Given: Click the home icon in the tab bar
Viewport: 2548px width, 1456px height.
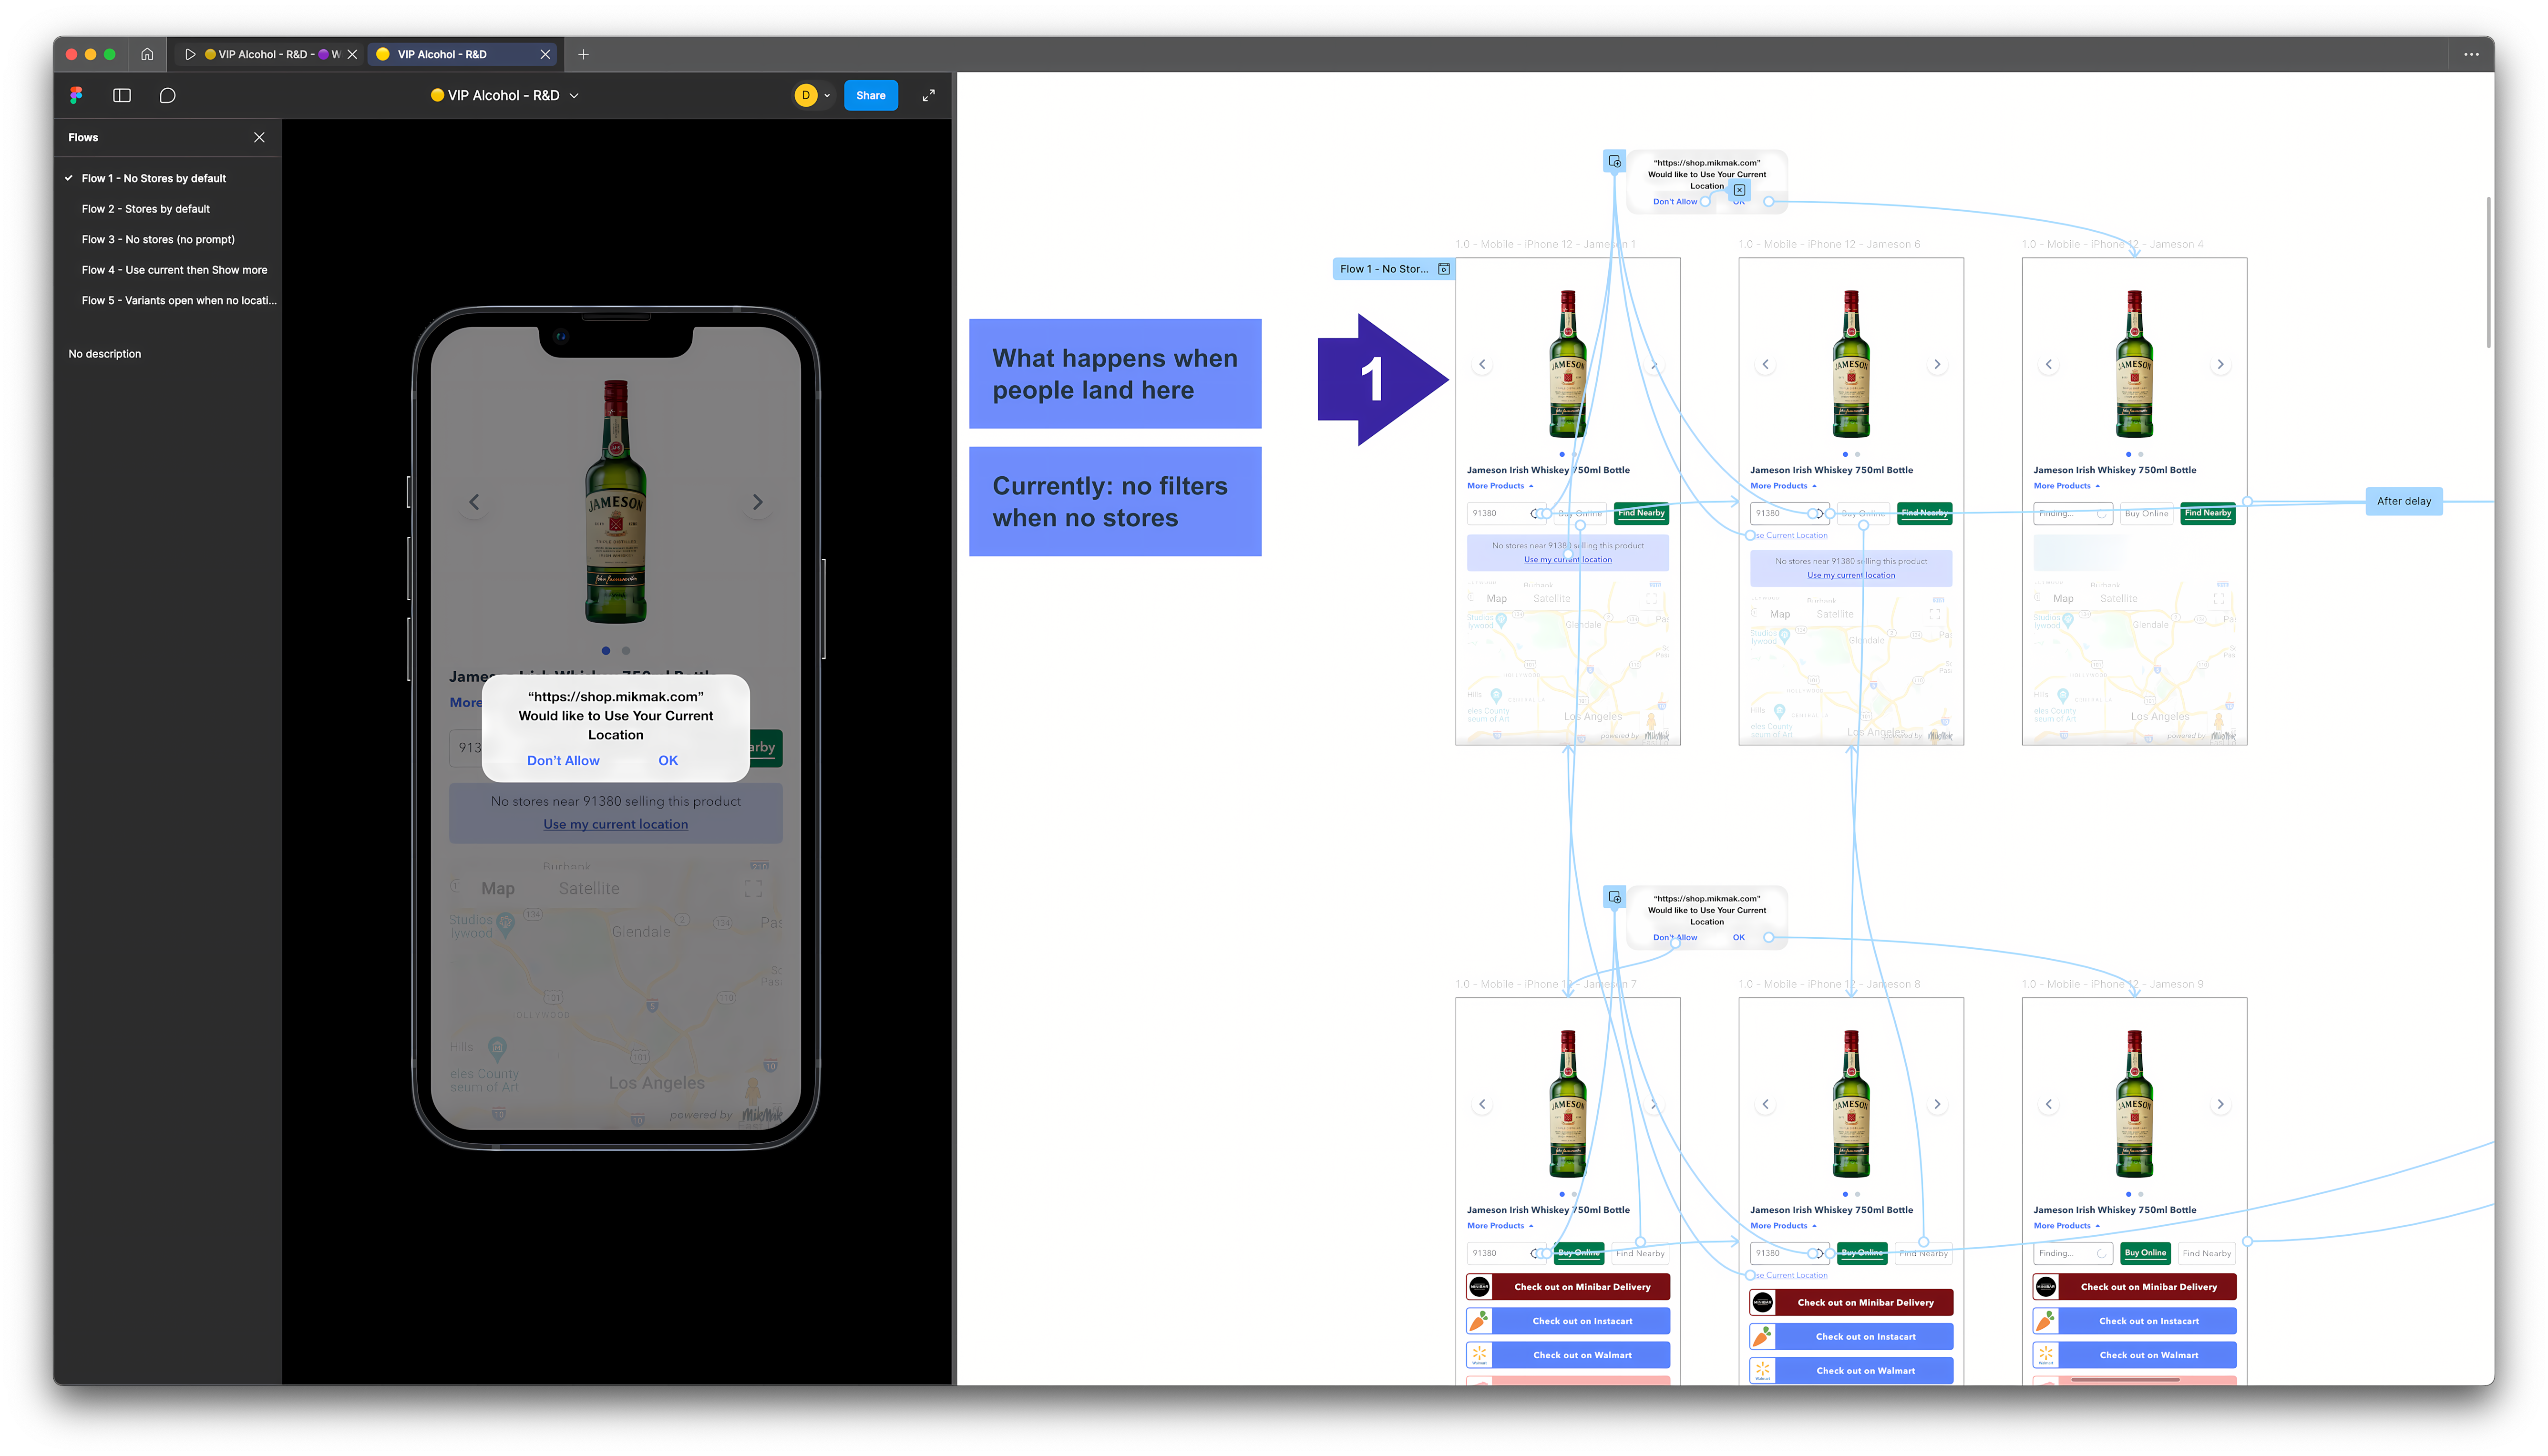Looking at the screenshot, I should click(x=147, y=54).
